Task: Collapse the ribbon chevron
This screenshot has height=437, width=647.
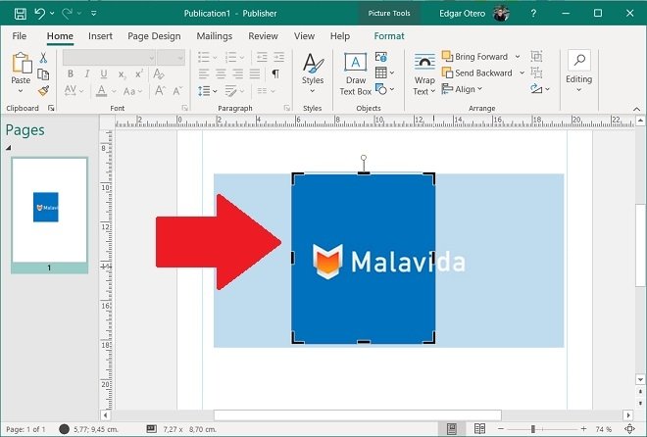Action: pos(636,110)
